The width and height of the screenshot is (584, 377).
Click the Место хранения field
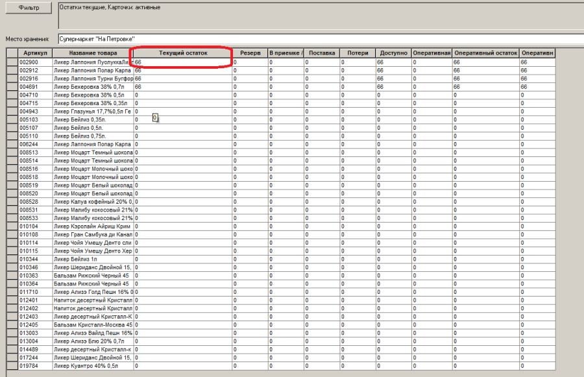321,39
